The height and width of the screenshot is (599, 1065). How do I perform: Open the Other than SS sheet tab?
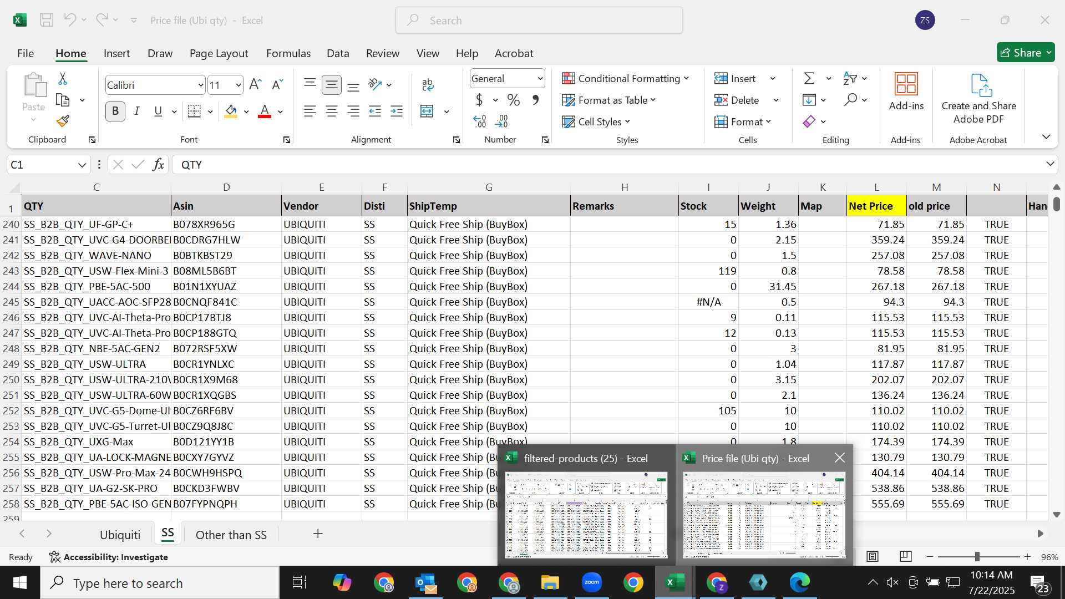(231, 535)
